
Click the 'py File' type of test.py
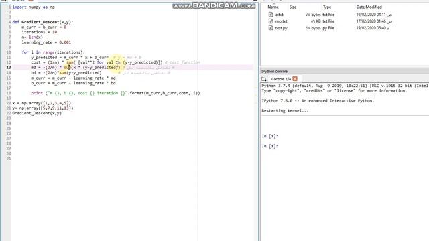(x=328, y=28)
